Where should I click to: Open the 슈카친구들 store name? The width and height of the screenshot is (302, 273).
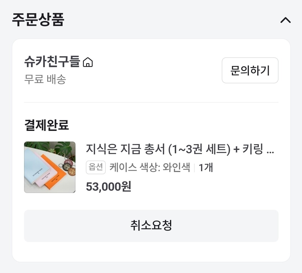(52, 62)
